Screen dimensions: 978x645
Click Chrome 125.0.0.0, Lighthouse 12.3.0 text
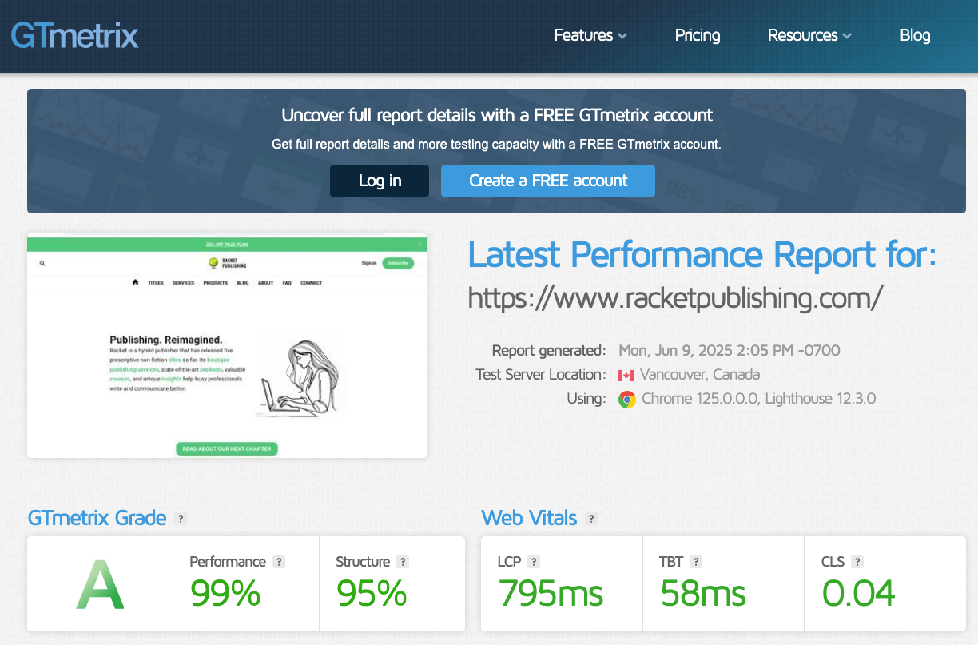point(759,399)
